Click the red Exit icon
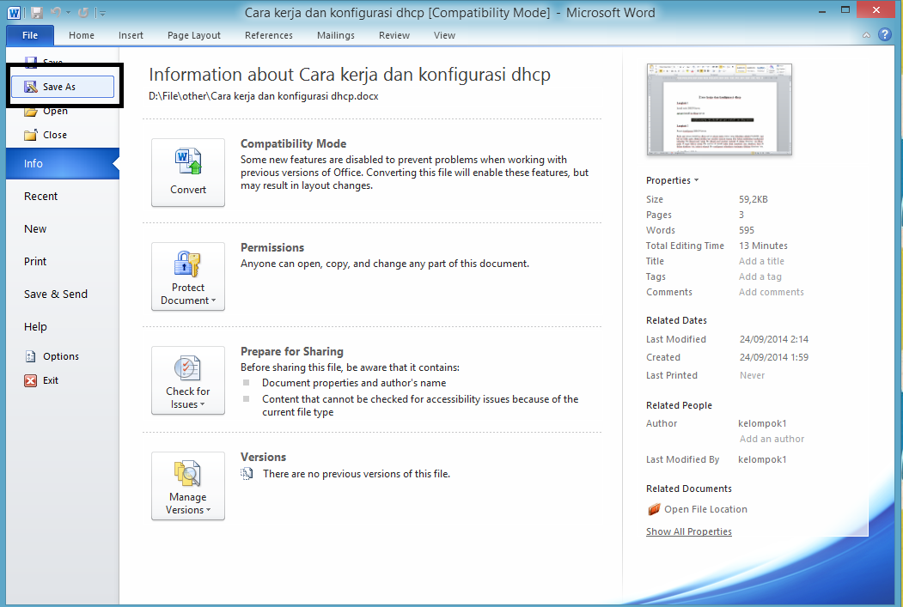 [x=31, y=381]
